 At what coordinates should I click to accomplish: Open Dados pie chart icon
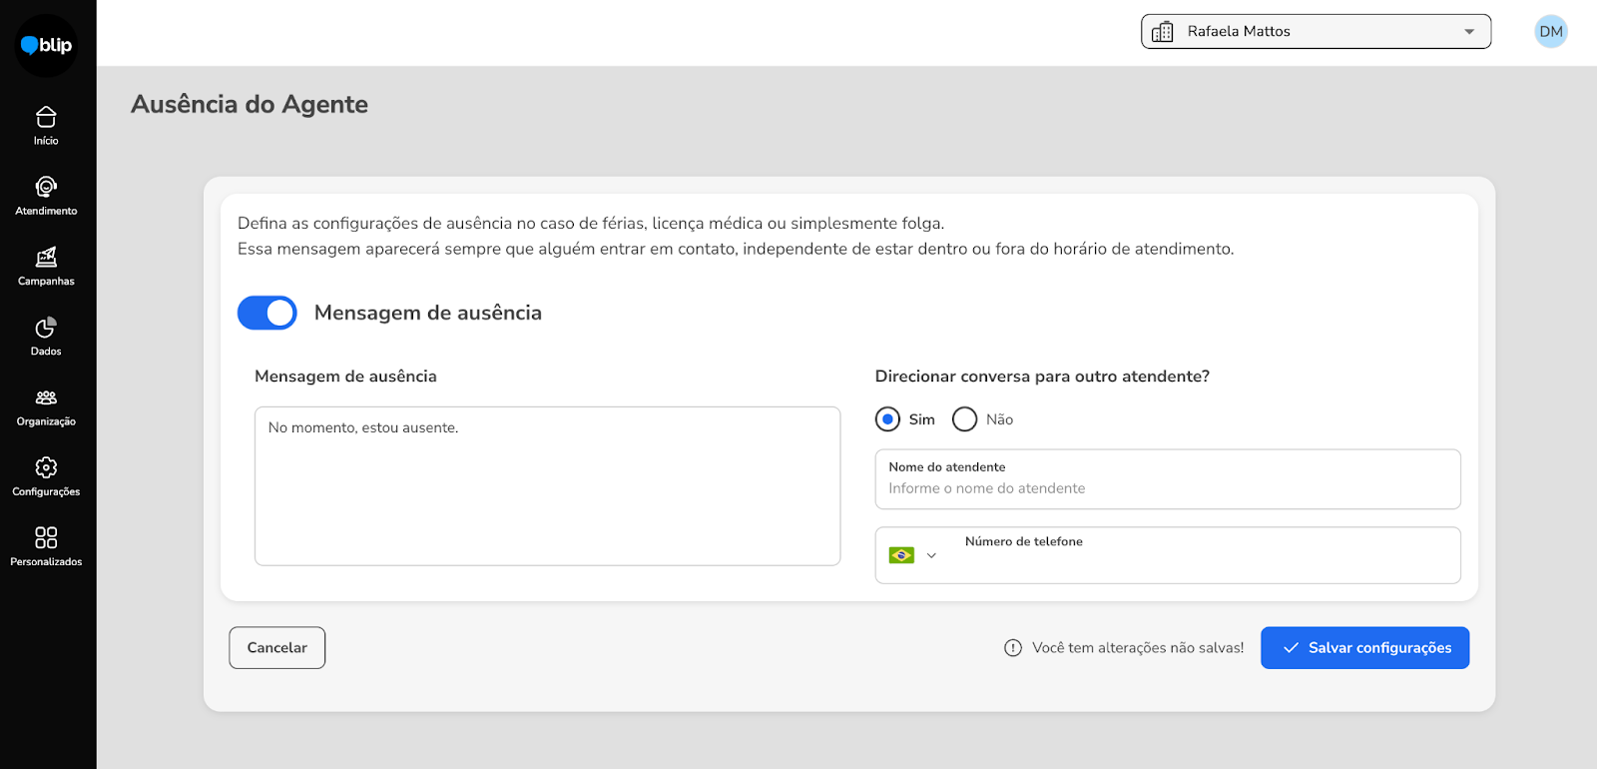tap(46, 329)
